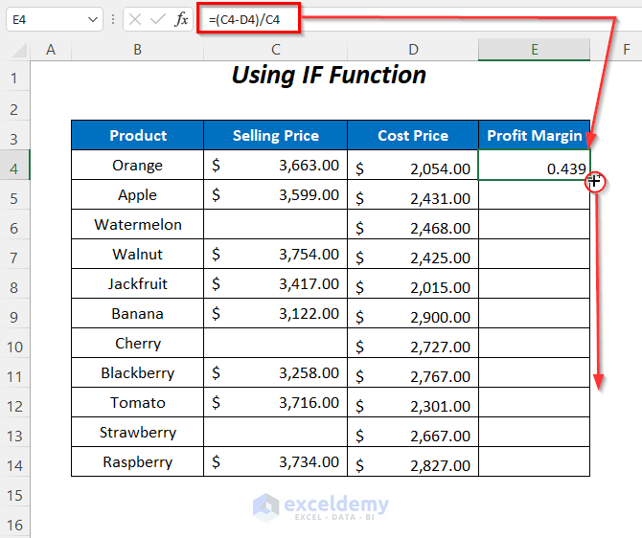Expand the Name Box dropdown arrow

(x=93, y=19)
